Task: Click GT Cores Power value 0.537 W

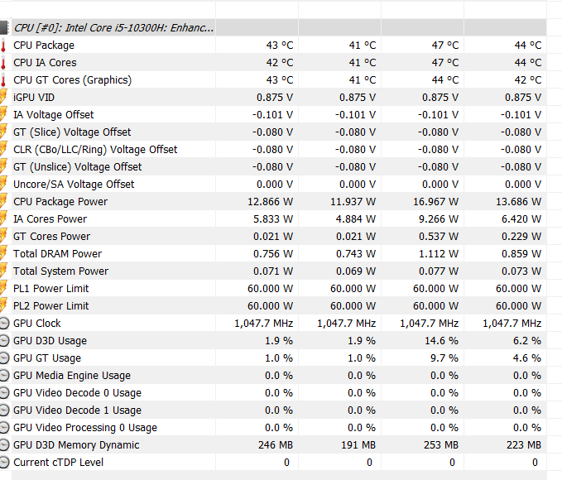Action: coord(439,237)
